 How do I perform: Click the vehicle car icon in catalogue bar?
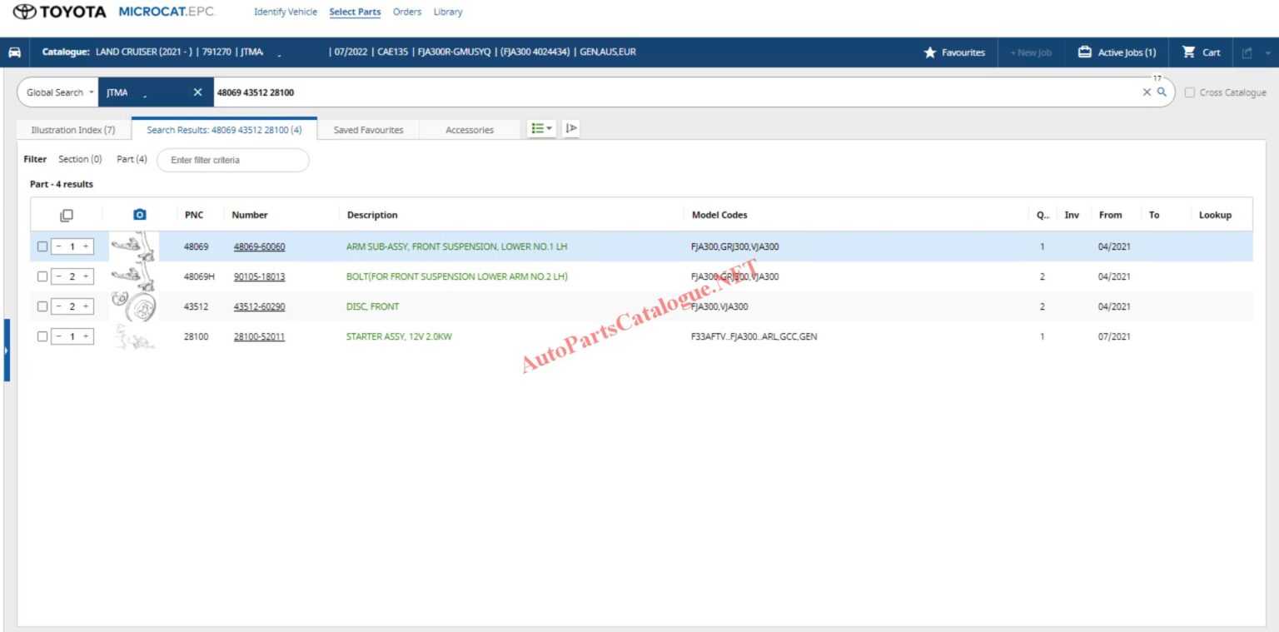tap(14, 52)
